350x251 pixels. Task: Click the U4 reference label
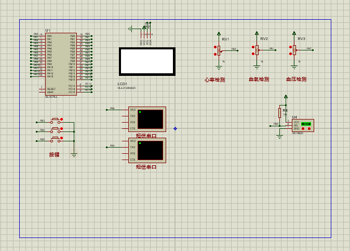click(294, 117)
